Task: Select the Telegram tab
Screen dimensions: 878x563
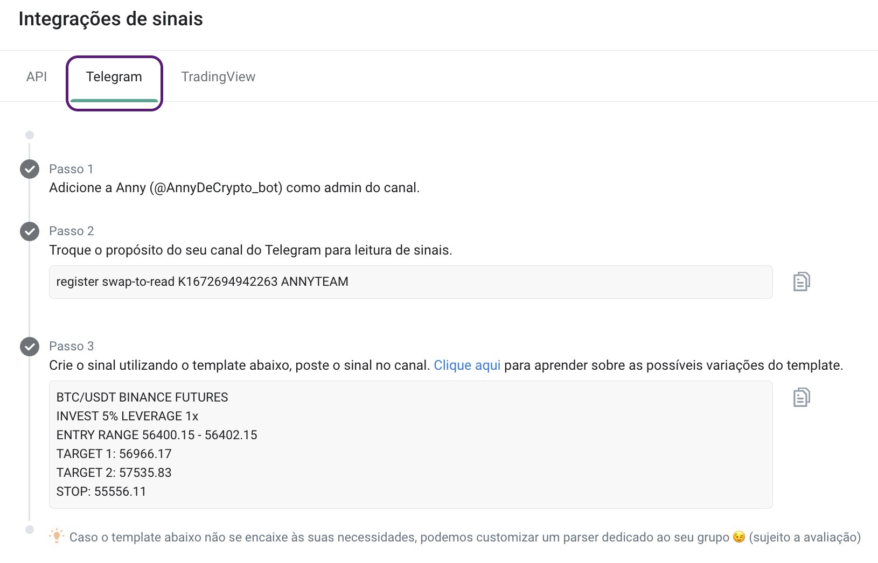Action: (114, 76)
